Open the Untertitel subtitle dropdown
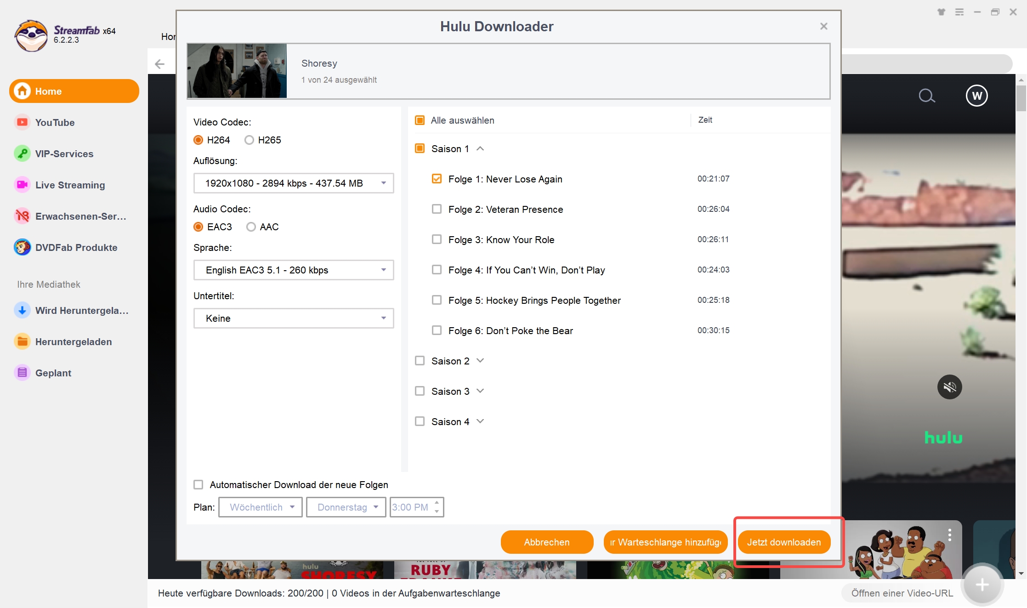The width and height of the screenshot is (1027, 608). click(x=294, y=318)
